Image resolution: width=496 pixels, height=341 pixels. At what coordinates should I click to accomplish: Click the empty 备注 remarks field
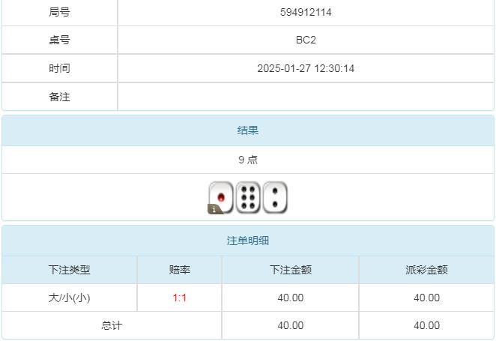click(306, 97)
